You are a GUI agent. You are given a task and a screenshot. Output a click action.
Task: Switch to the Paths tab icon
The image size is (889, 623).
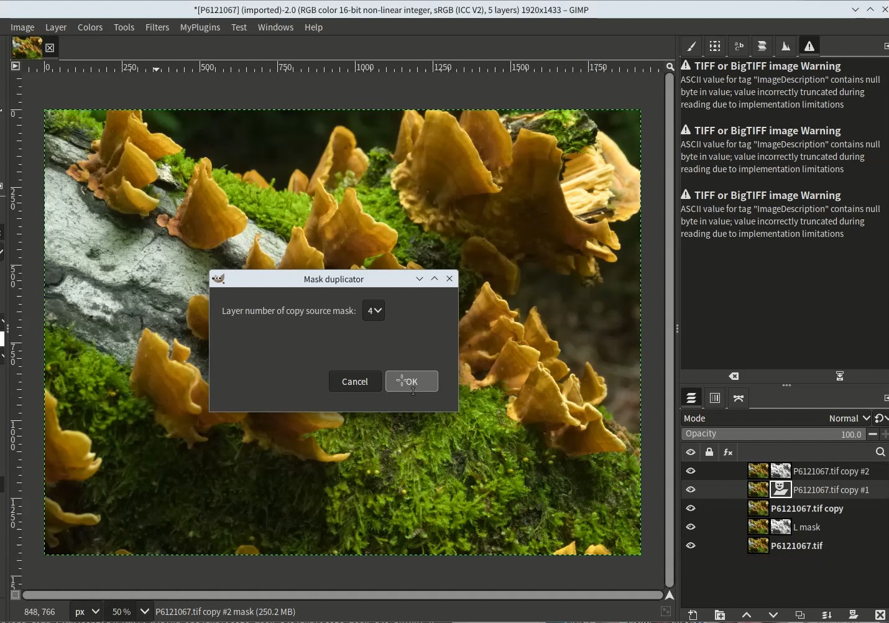pos(739,399)
